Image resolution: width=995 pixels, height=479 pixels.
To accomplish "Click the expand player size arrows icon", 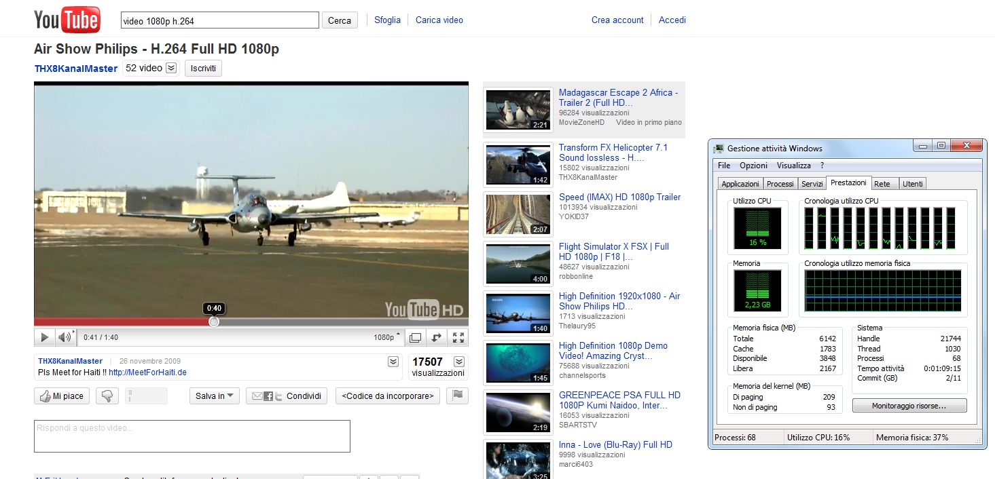I will (437, 337).
